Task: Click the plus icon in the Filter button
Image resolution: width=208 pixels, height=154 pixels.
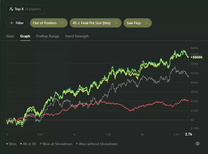Action: pyautogui.click(x=12, y=23)
